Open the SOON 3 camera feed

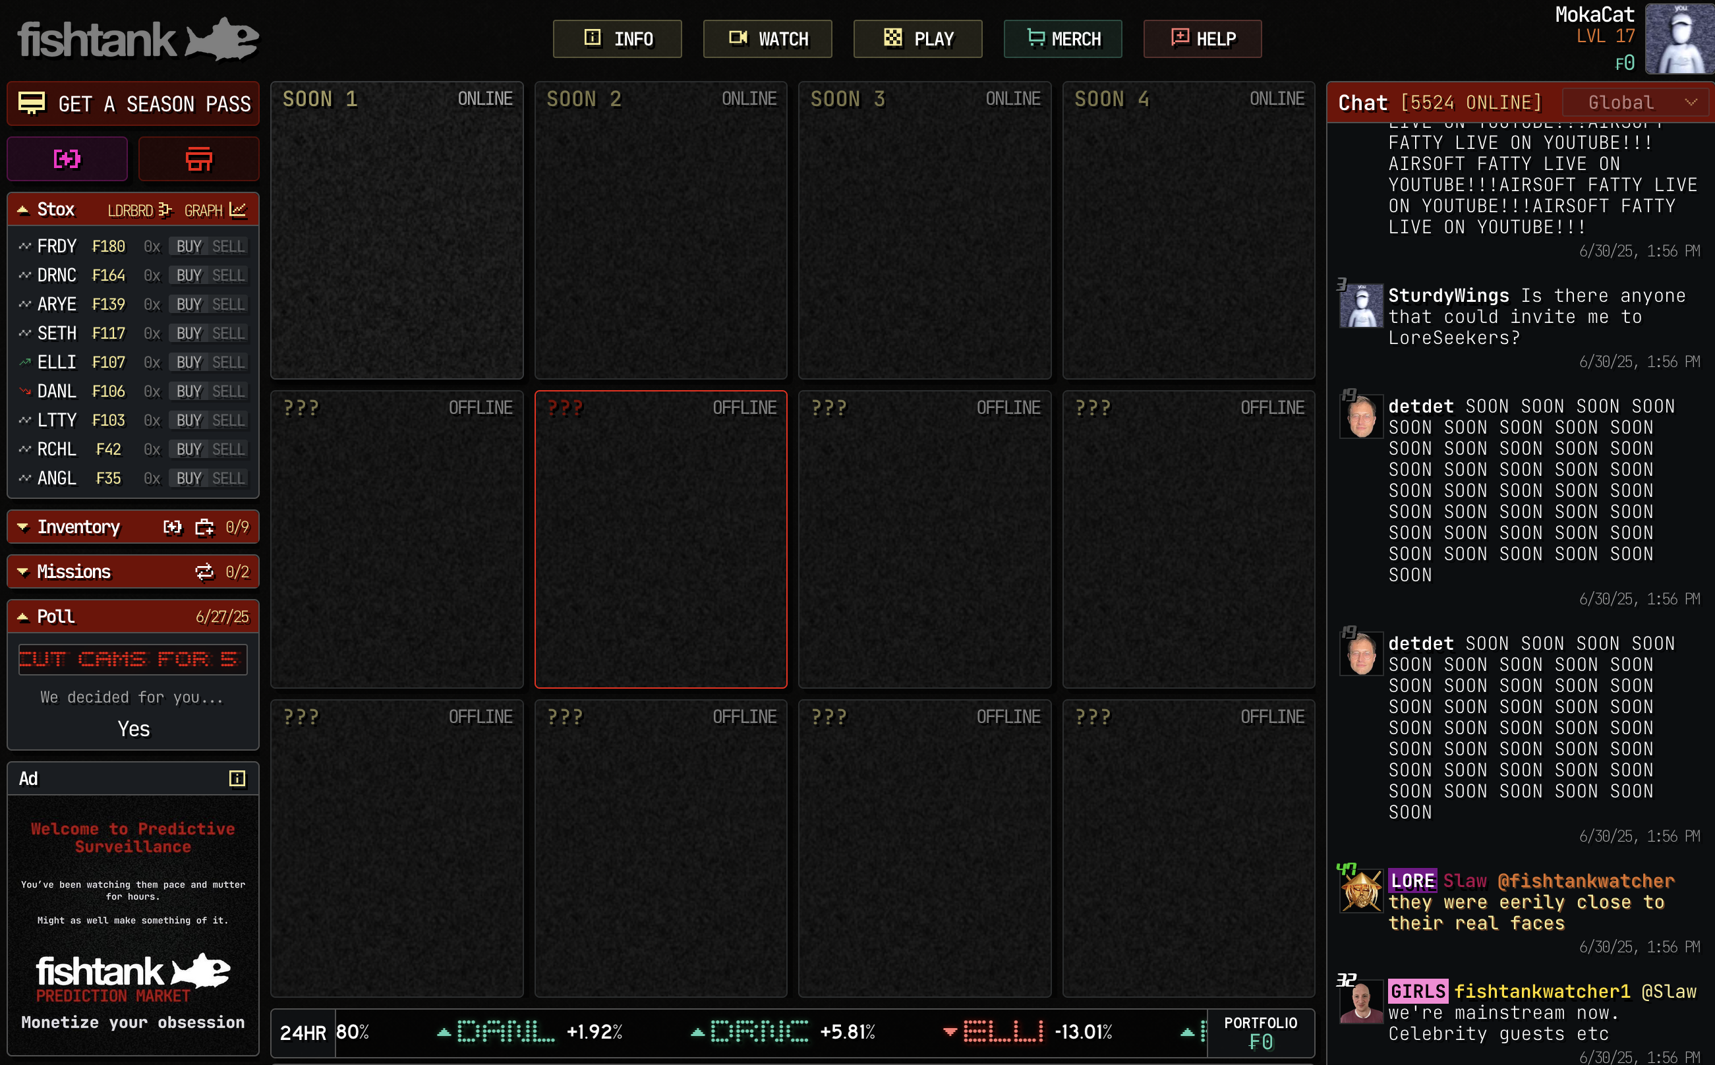tap(925, 230)
